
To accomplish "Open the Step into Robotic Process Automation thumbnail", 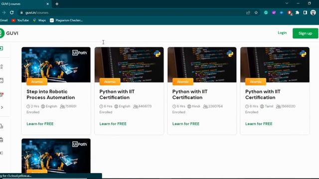I will (56, 65).
